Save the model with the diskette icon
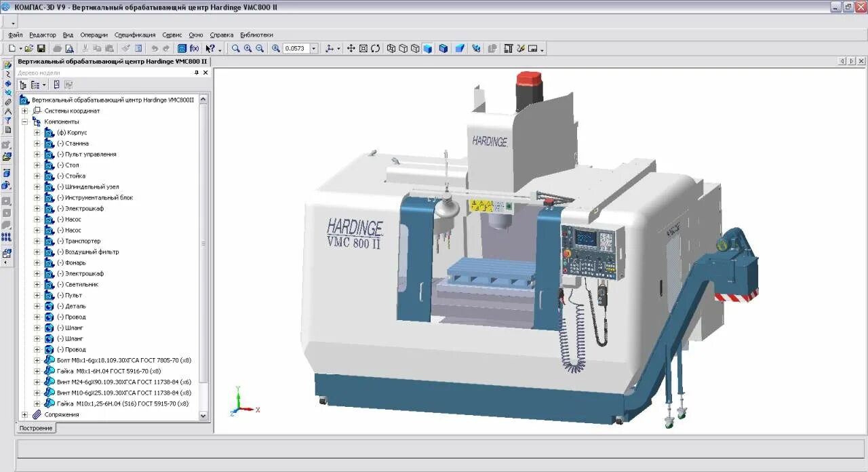 tap(41, 48)
